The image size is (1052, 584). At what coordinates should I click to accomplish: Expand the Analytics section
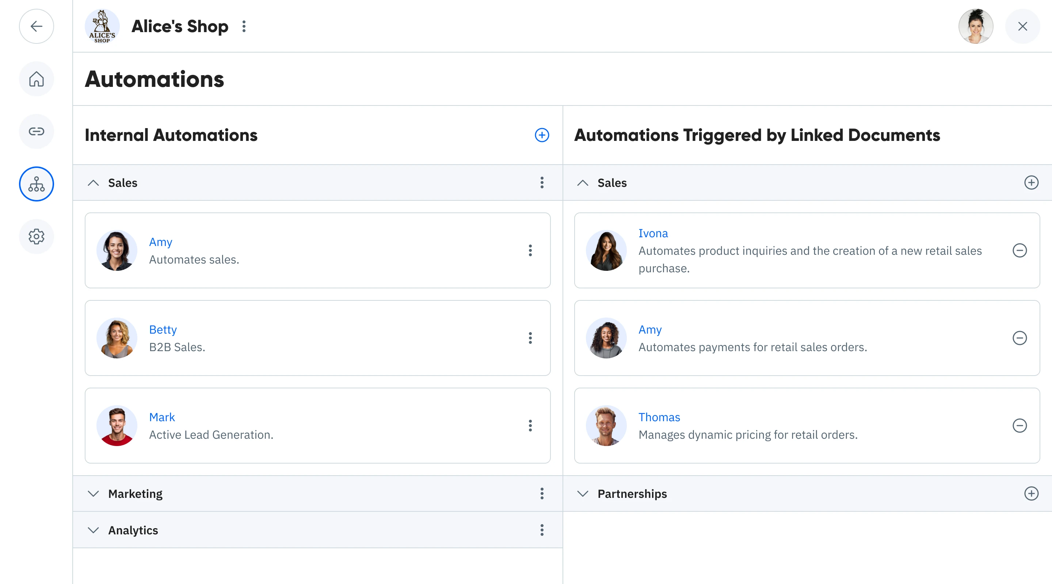coord(94,530)
